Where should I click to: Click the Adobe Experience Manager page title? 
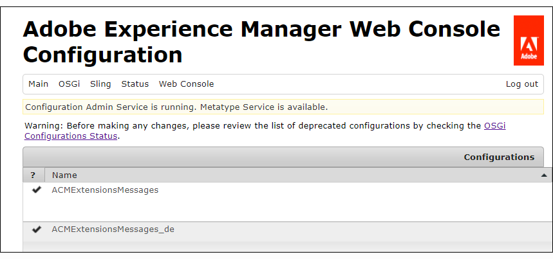coord(261,42)
